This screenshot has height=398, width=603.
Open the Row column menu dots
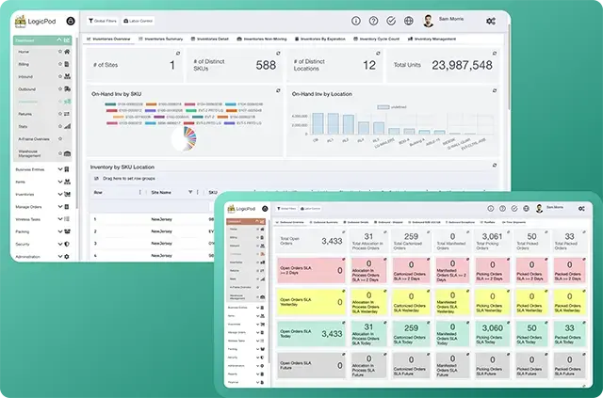[140, 192]
